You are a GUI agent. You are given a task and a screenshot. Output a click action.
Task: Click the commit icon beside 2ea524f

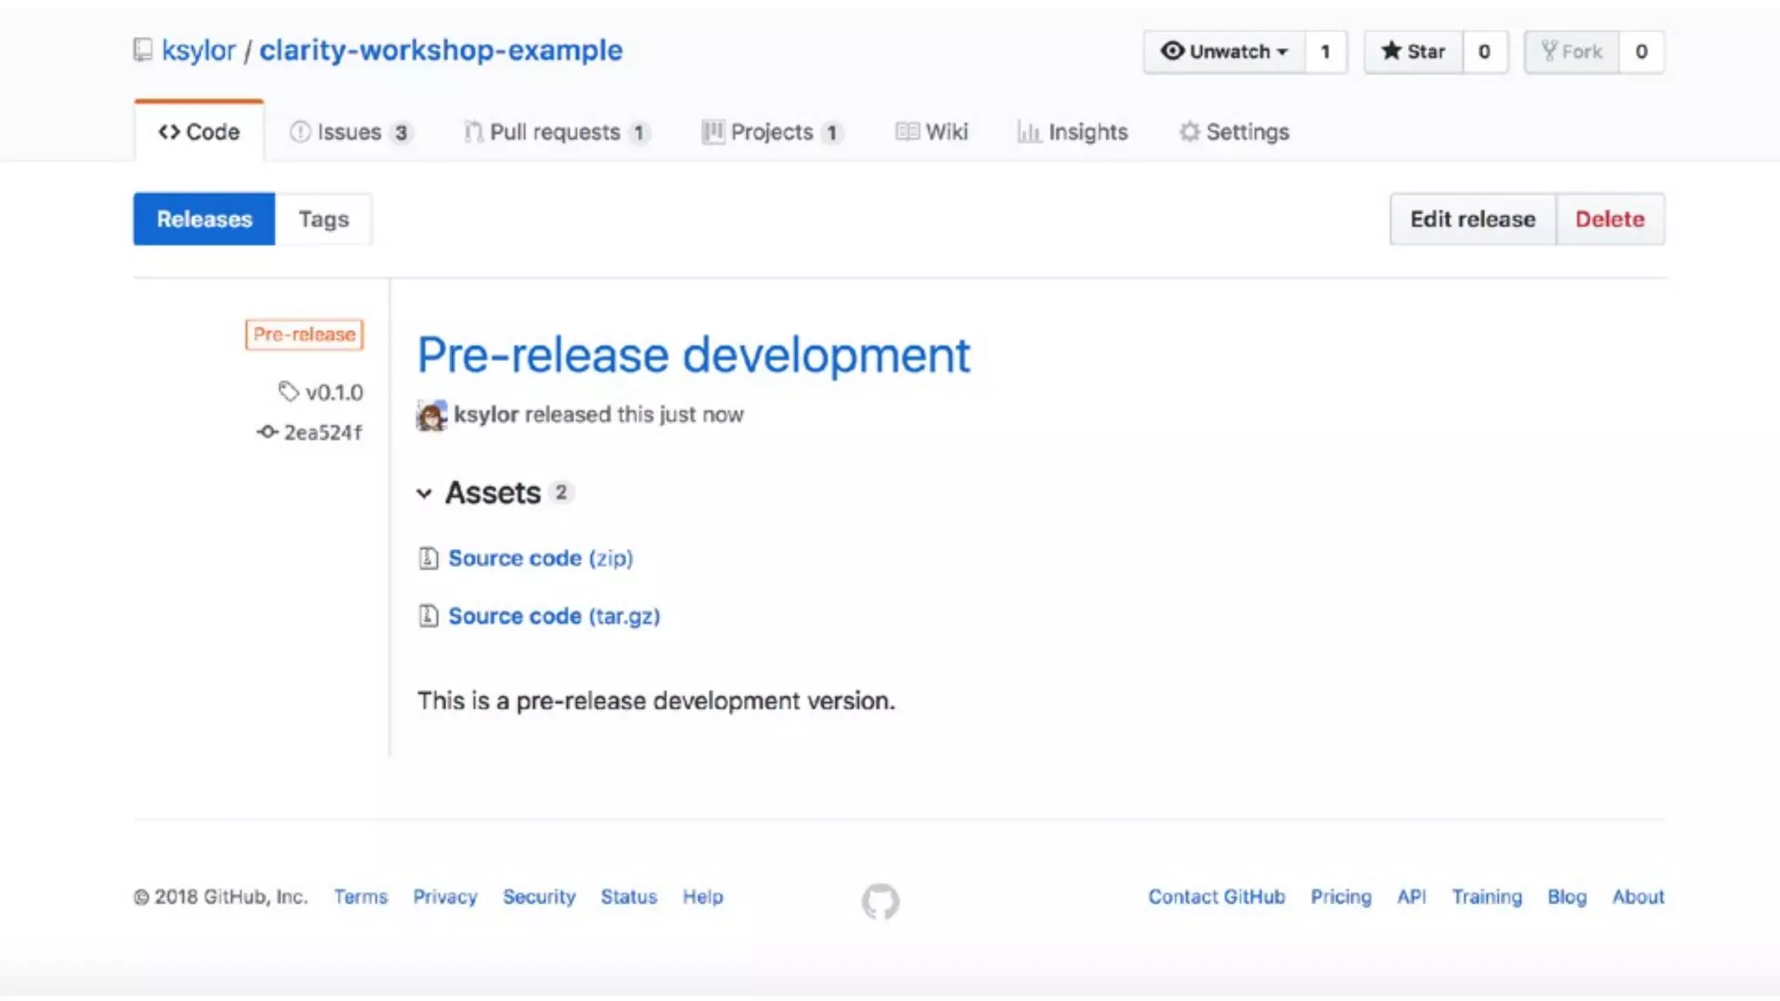click(x=267, y=432)
